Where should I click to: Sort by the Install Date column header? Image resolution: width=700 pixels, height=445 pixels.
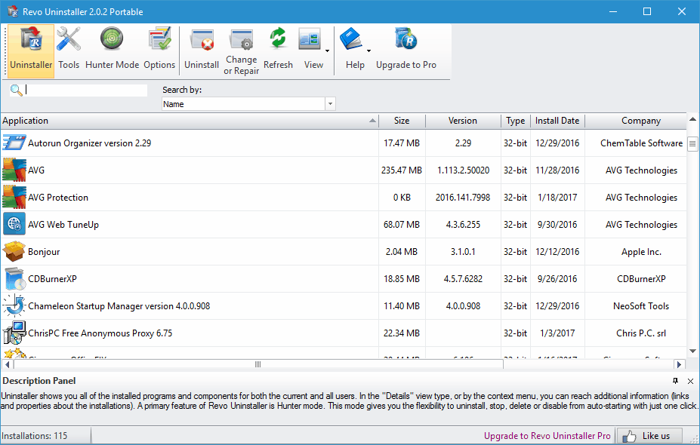(x=557, y=121)
